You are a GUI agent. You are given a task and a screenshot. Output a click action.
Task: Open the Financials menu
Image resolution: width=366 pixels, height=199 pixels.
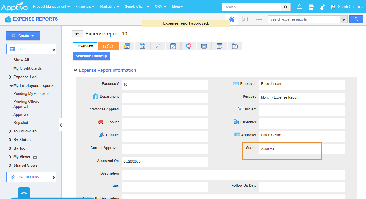(x=85, y=7)
